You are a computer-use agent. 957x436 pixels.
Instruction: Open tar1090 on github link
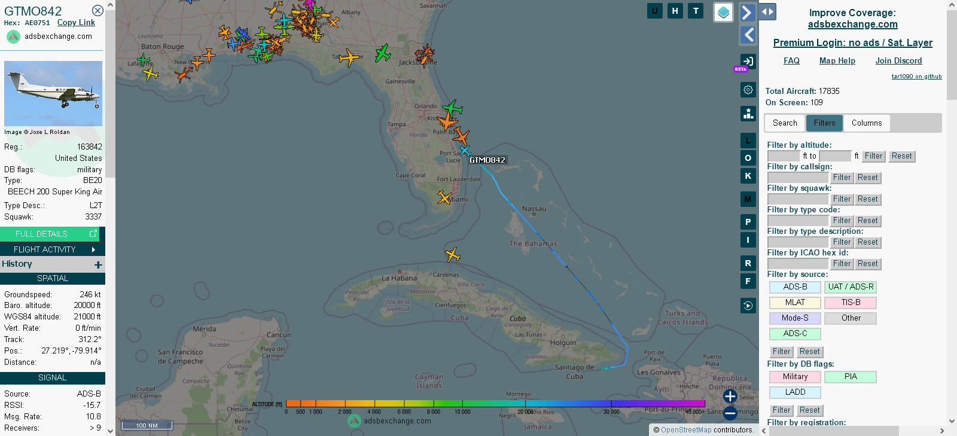click(917, 77)
